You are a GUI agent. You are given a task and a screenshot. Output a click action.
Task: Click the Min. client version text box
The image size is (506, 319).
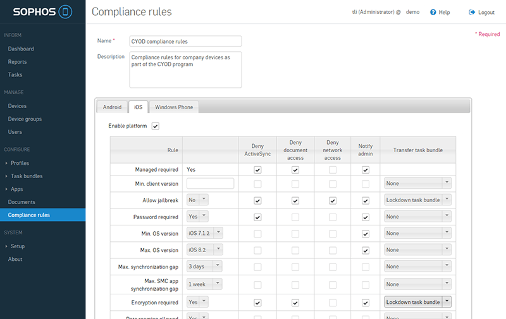210,184
